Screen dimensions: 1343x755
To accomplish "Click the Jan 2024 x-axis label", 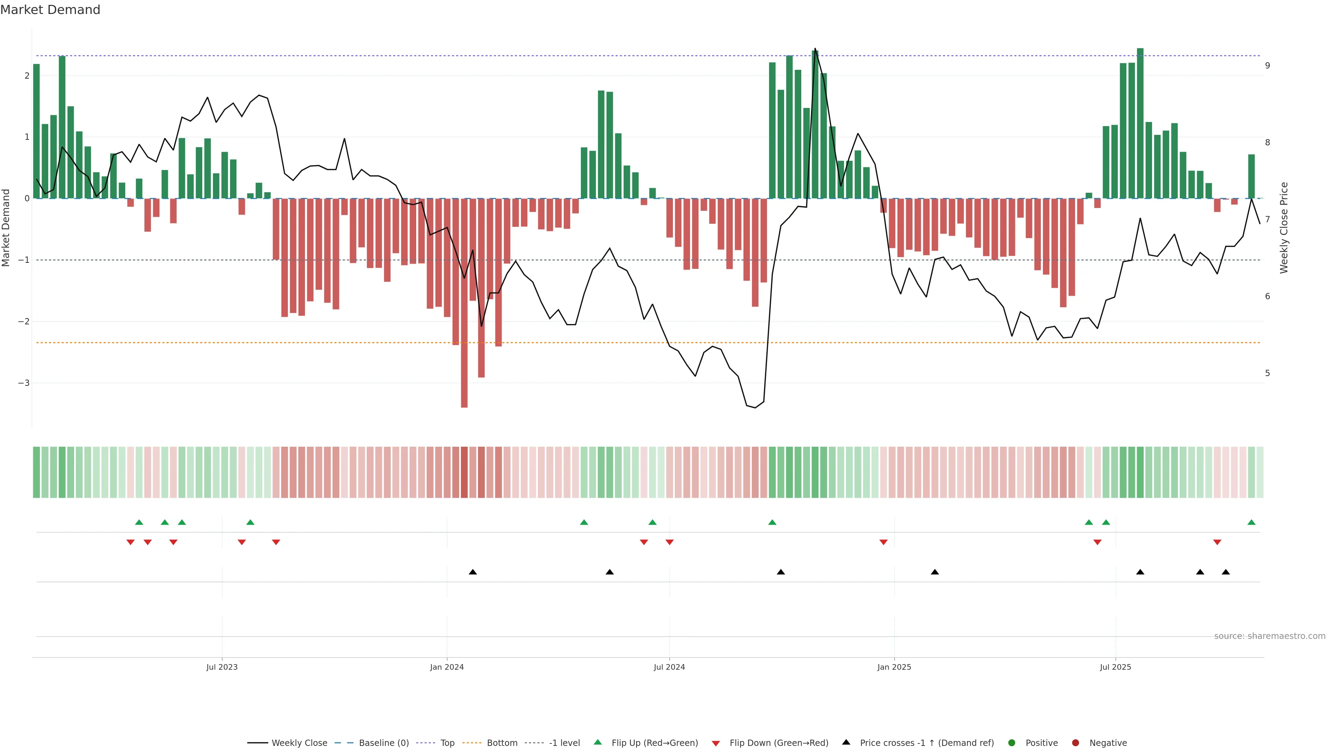I will (447, 667).
